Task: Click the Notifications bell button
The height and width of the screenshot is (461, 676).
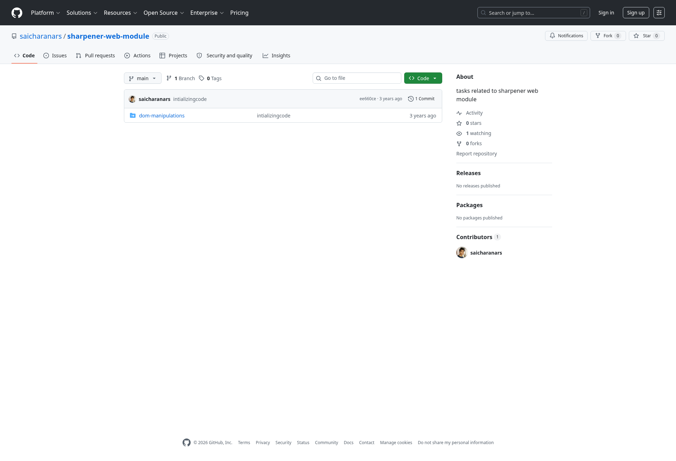Action: [566, 36]
